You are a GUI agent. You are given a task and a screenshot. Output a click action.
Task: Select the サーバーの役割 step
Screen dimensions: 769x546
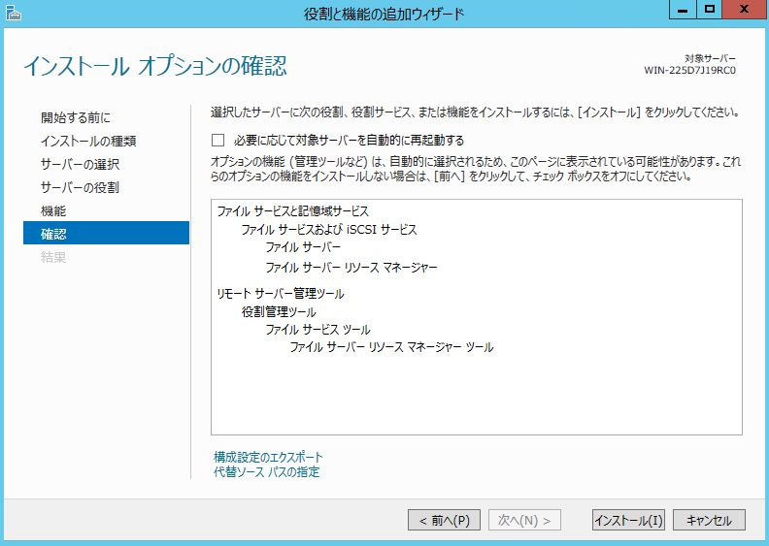[x=81, y=187]
